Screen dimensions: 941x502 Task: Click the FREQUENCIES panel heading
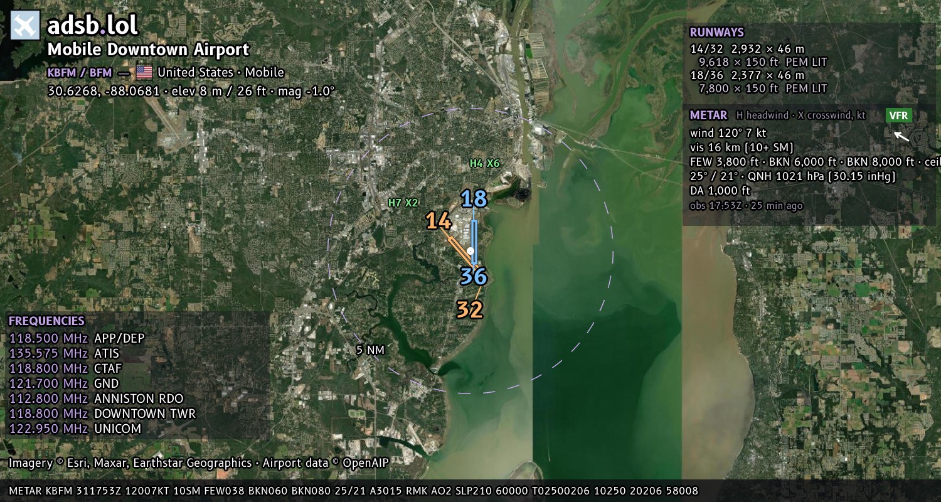pos(46,321)
